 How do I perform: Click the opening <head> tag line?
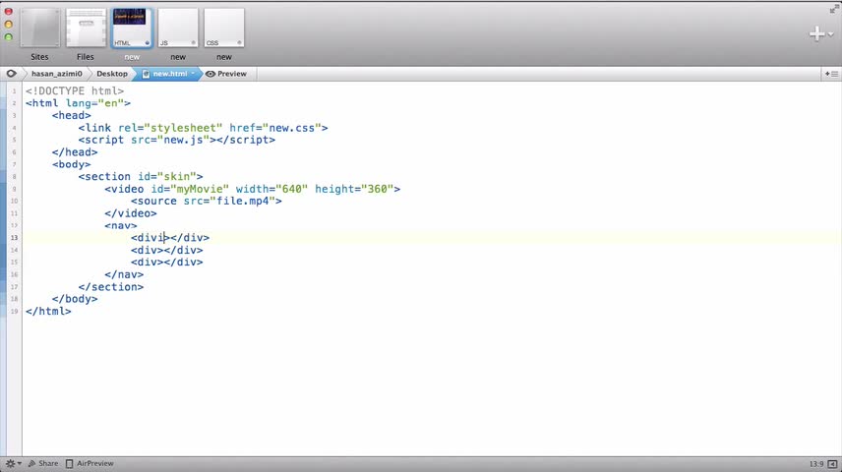pyautogui.click(x=72, y=115)
